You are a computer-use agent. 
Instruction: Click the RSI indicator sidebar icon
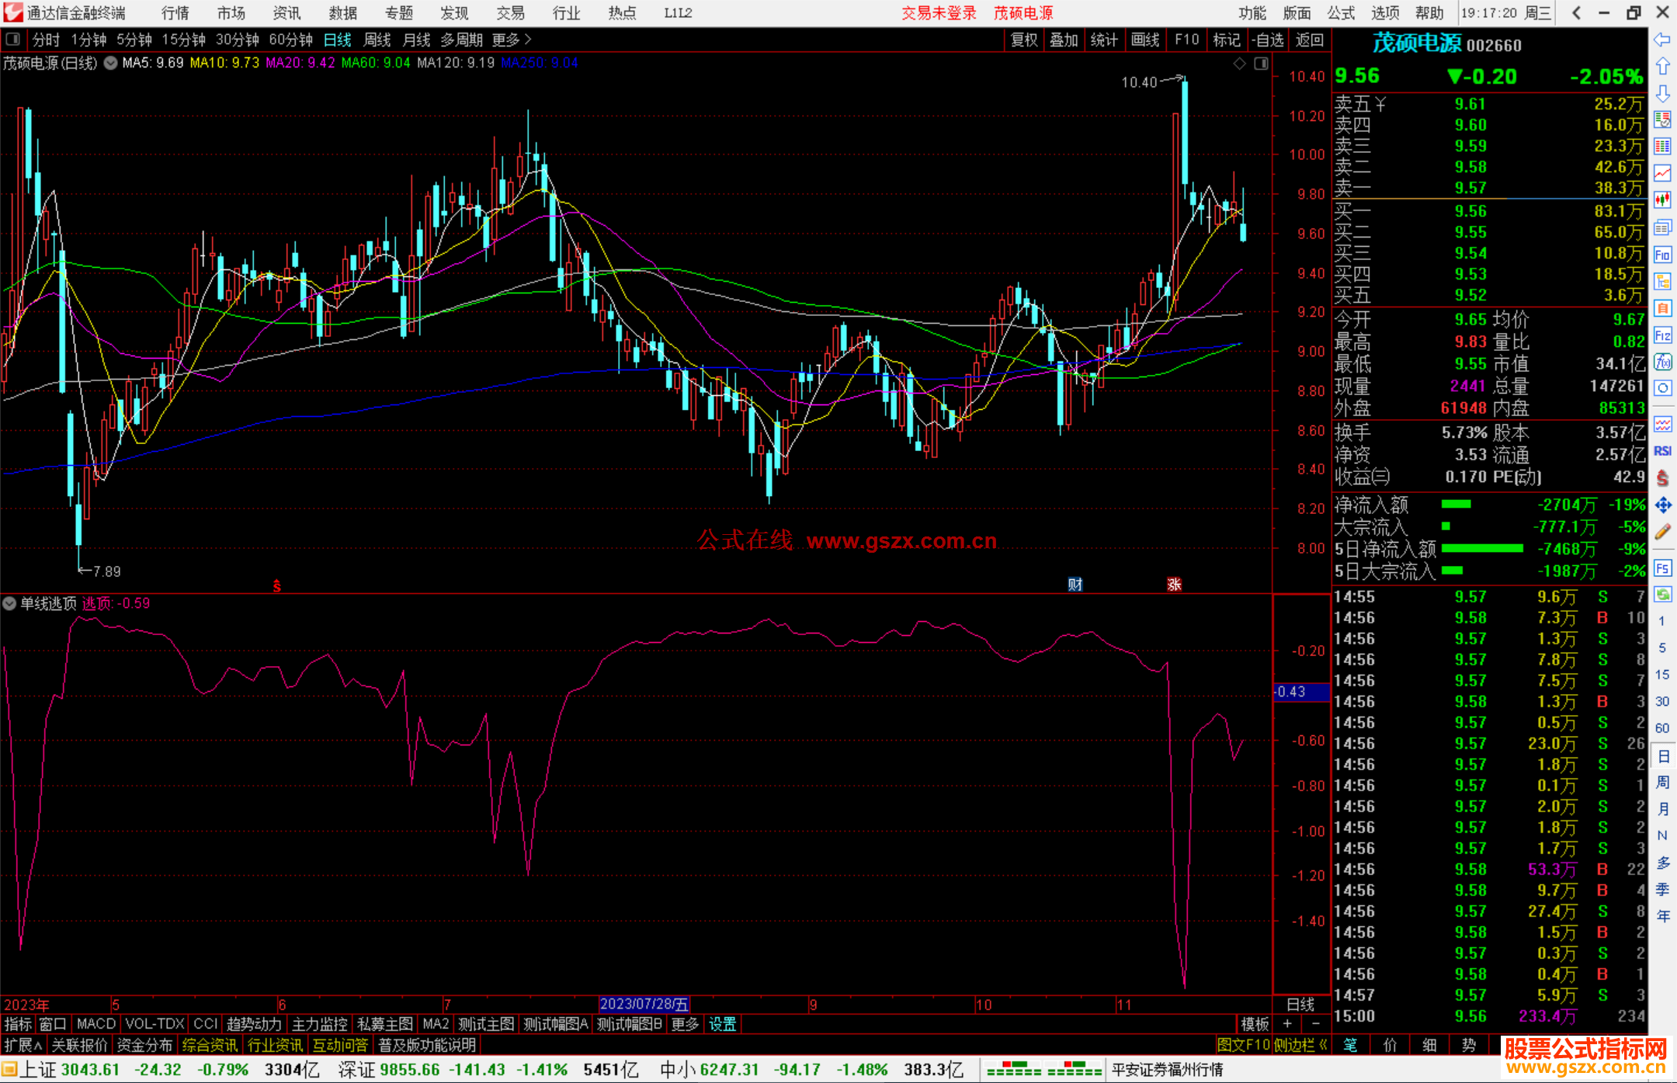[x=1662, y=451]
